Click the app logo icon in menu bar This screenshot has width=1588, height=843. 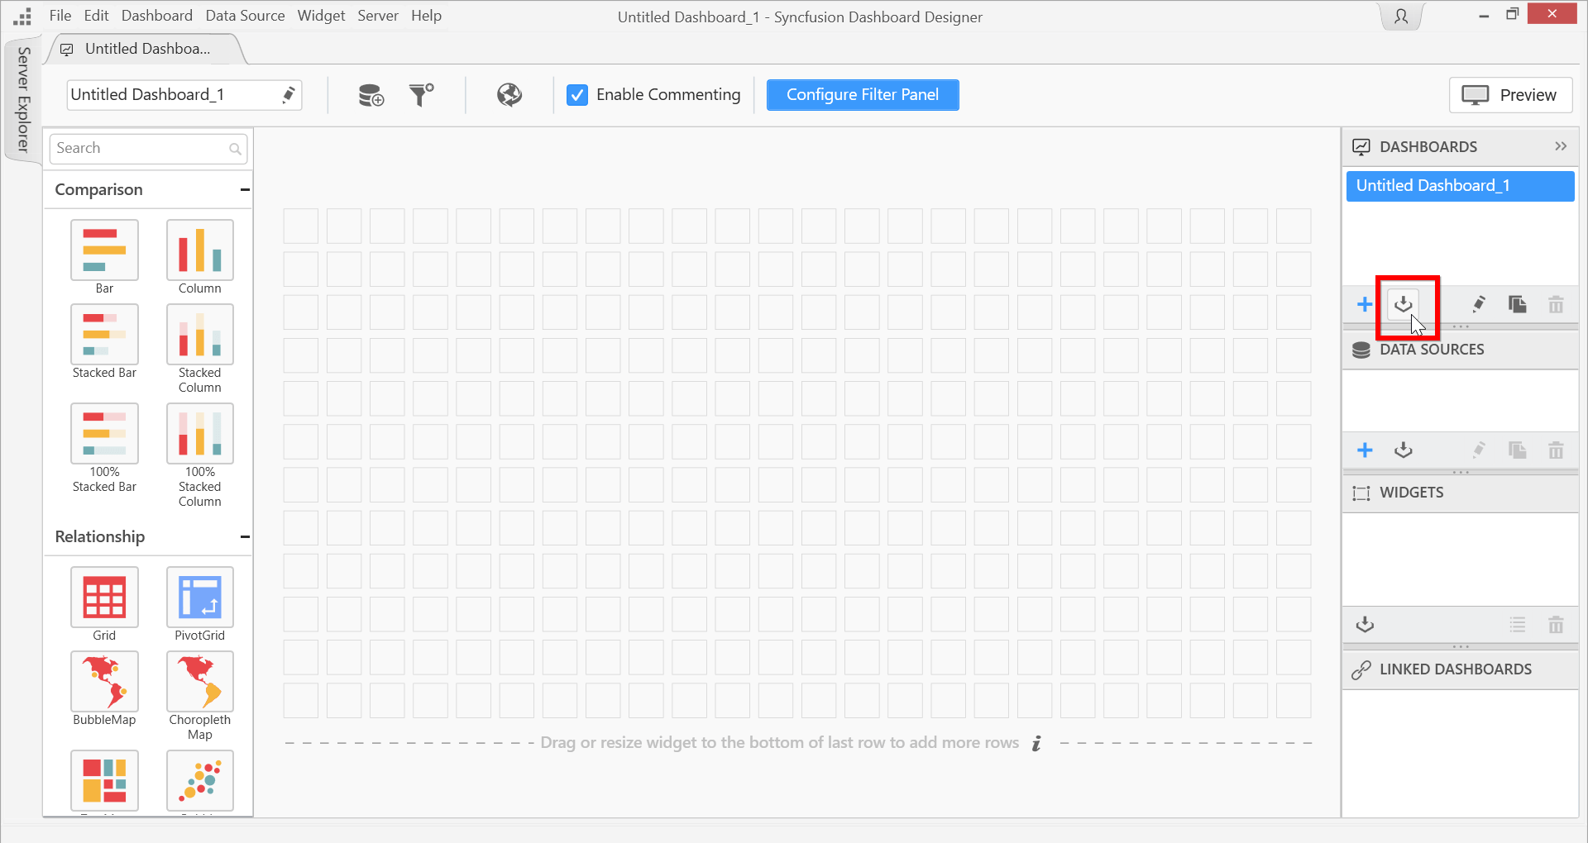(x=22, y=17)
